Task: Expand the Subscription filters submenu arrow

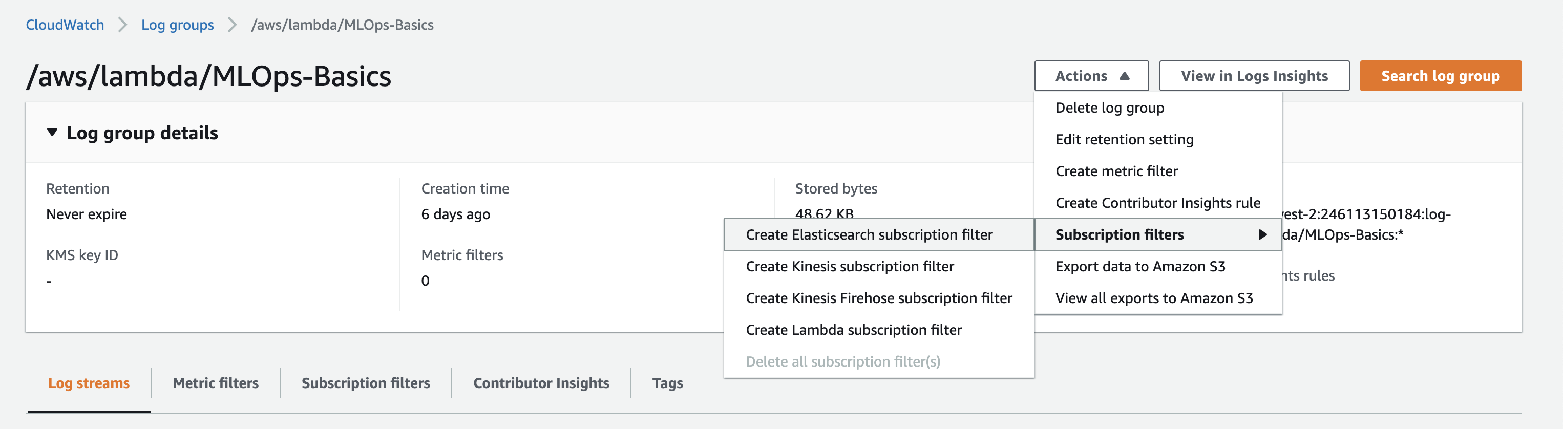Action: click(x=1262, y=235)
